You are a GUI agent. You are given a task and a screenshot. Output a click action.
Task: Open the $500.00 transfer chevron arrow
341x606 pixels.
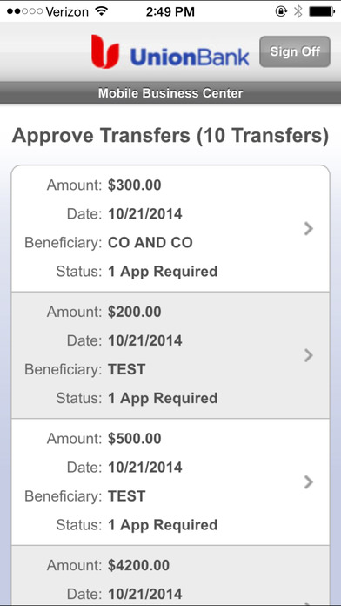click(308, 482)
